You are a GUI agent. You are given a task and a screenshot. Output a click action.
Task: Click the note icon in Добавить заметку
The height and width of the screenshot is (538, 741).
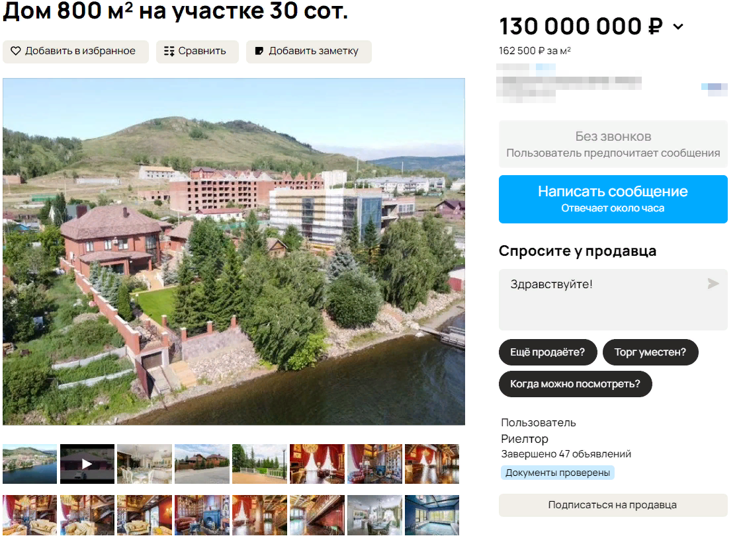pos(259,51)
